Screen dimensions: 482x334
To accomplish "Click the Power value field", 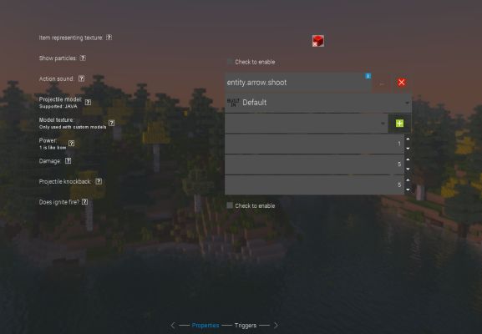I will point(314,144).
